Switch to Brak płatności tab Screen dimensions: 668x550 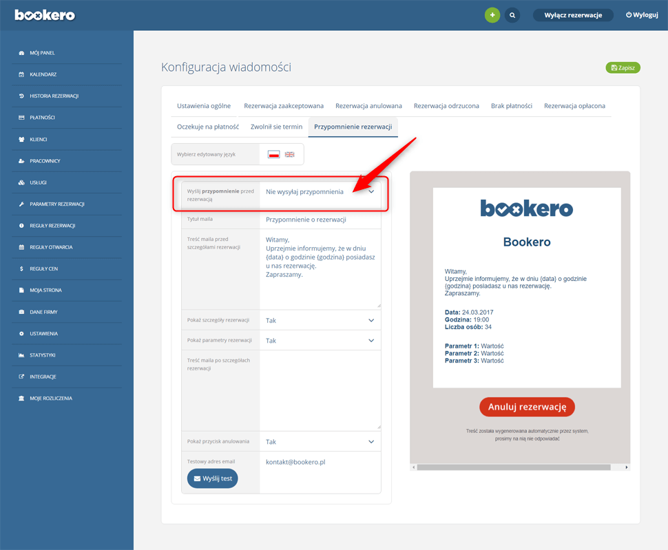pyautogui.click(x=512, y=106)
